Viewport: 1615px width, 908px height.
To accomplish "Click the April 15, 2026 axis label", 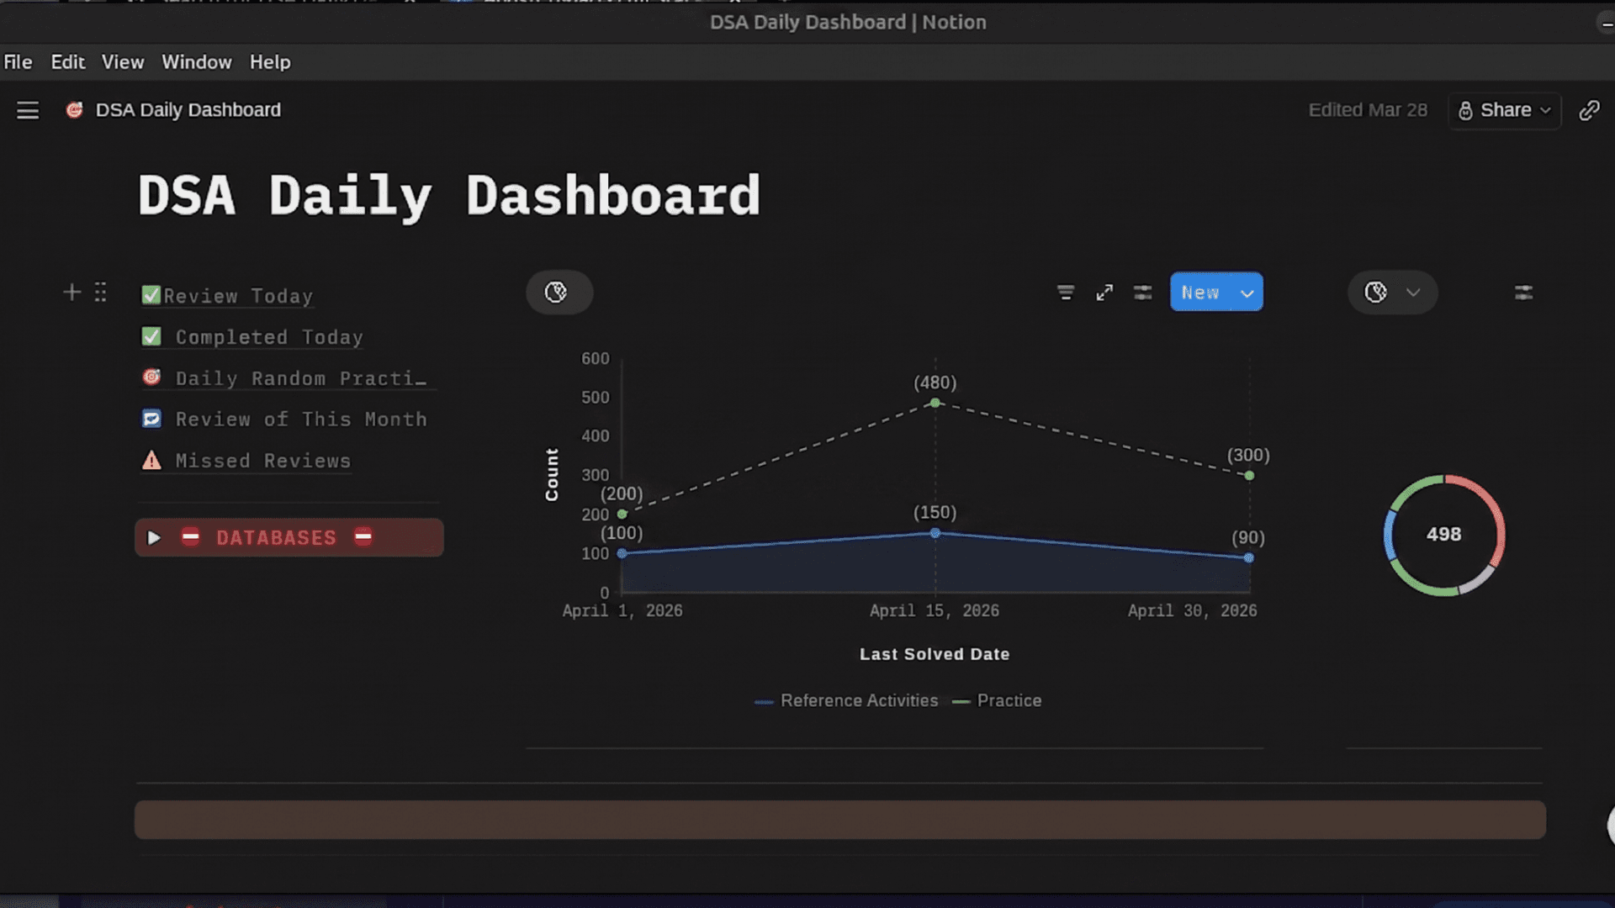I will (x=935, y=611).
